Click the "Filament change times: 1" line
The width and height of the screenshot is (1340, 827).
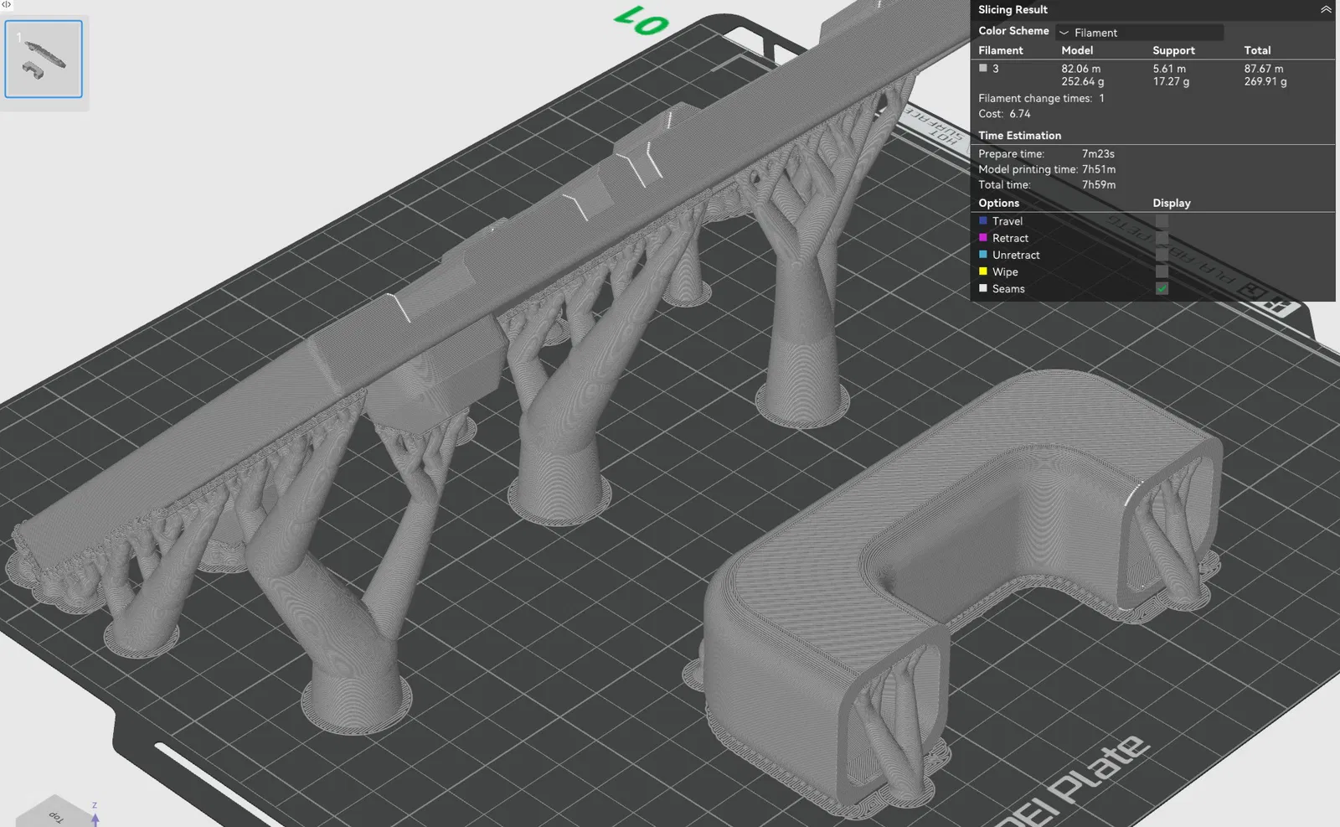(1041, 98)
